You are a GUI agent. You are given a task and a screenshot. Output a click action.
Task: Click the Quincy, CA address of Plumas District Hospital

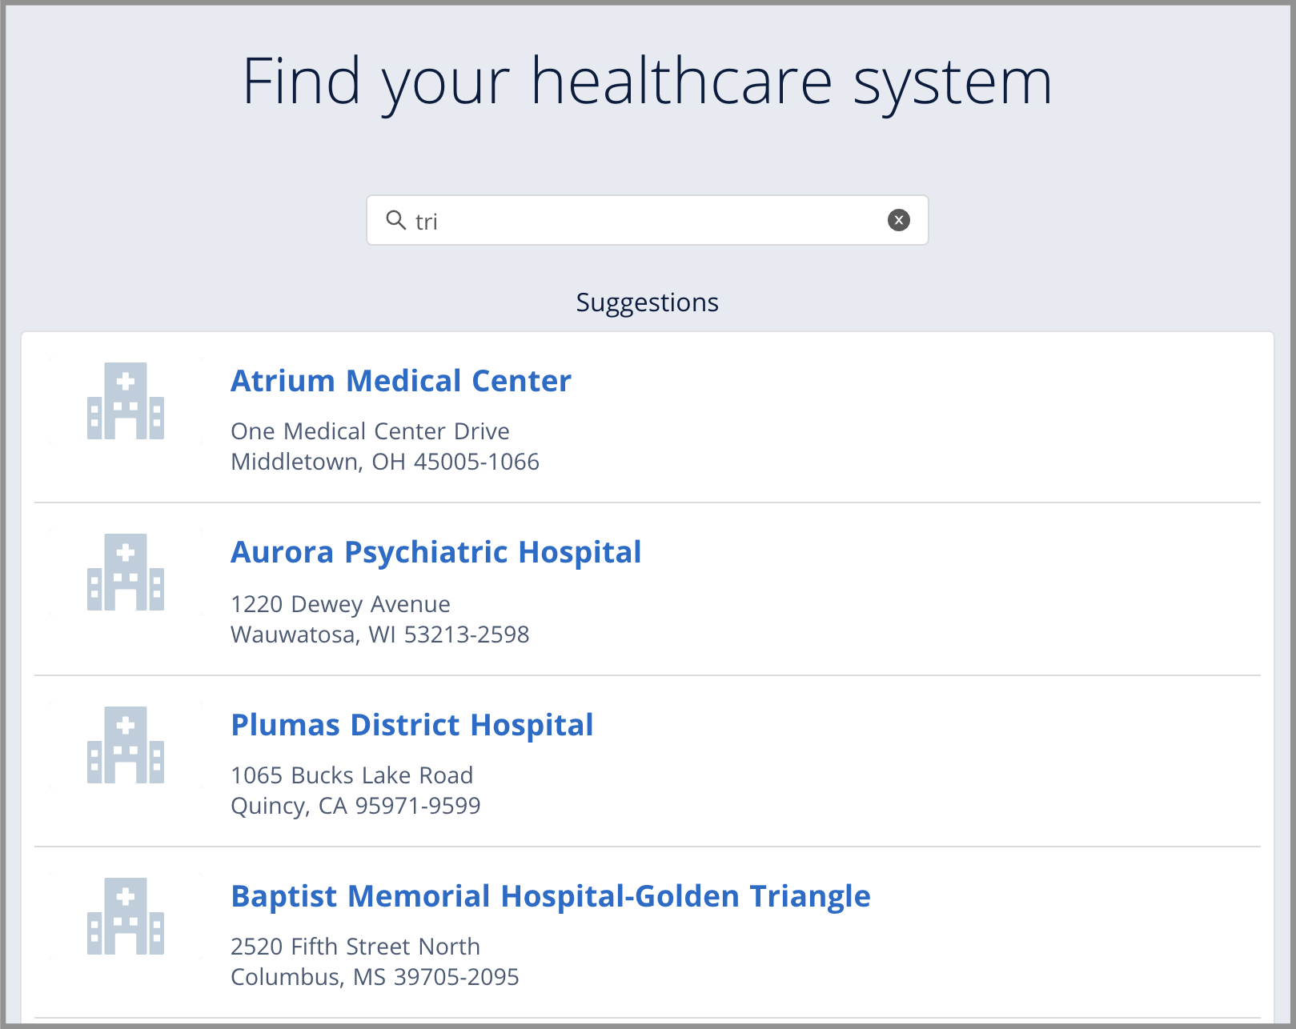355,805
